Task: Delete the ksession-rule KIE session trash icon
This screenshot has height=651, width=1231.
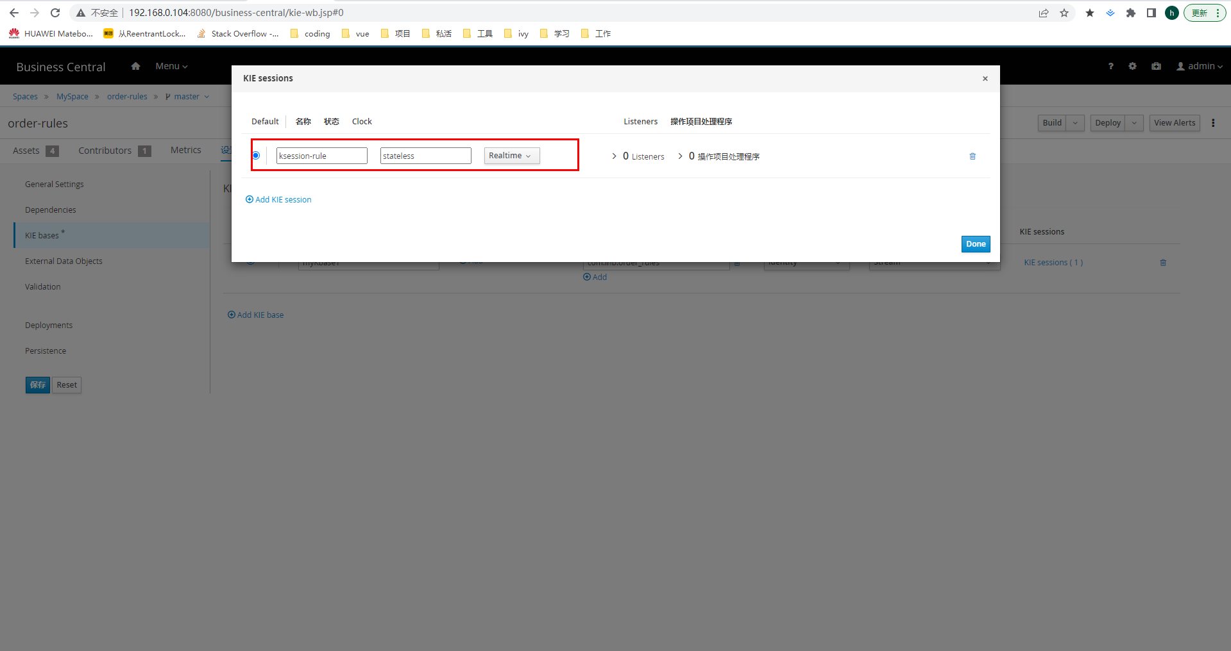Action: coord(972,156)
